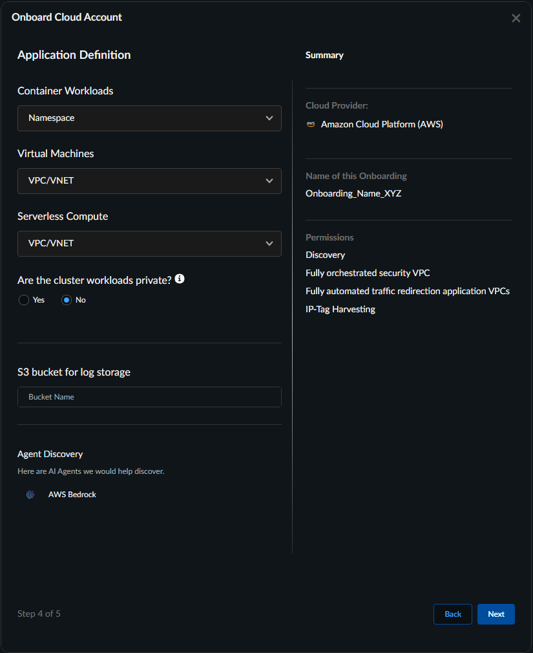The image size is (533, 653).
Task: Open the Serverless Compute VPC/VNET dropdown
Action: click(x=149, y=244)
